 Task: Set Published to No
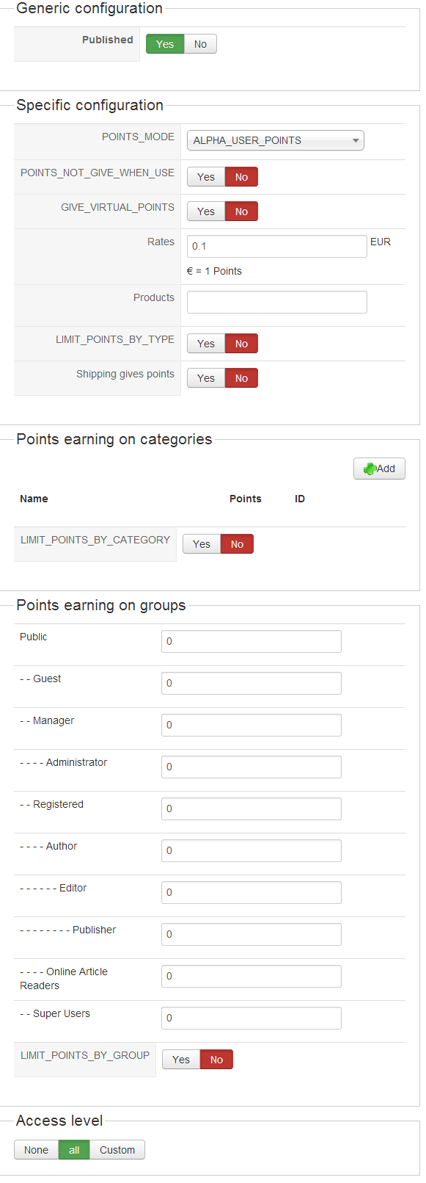point(200,44)
